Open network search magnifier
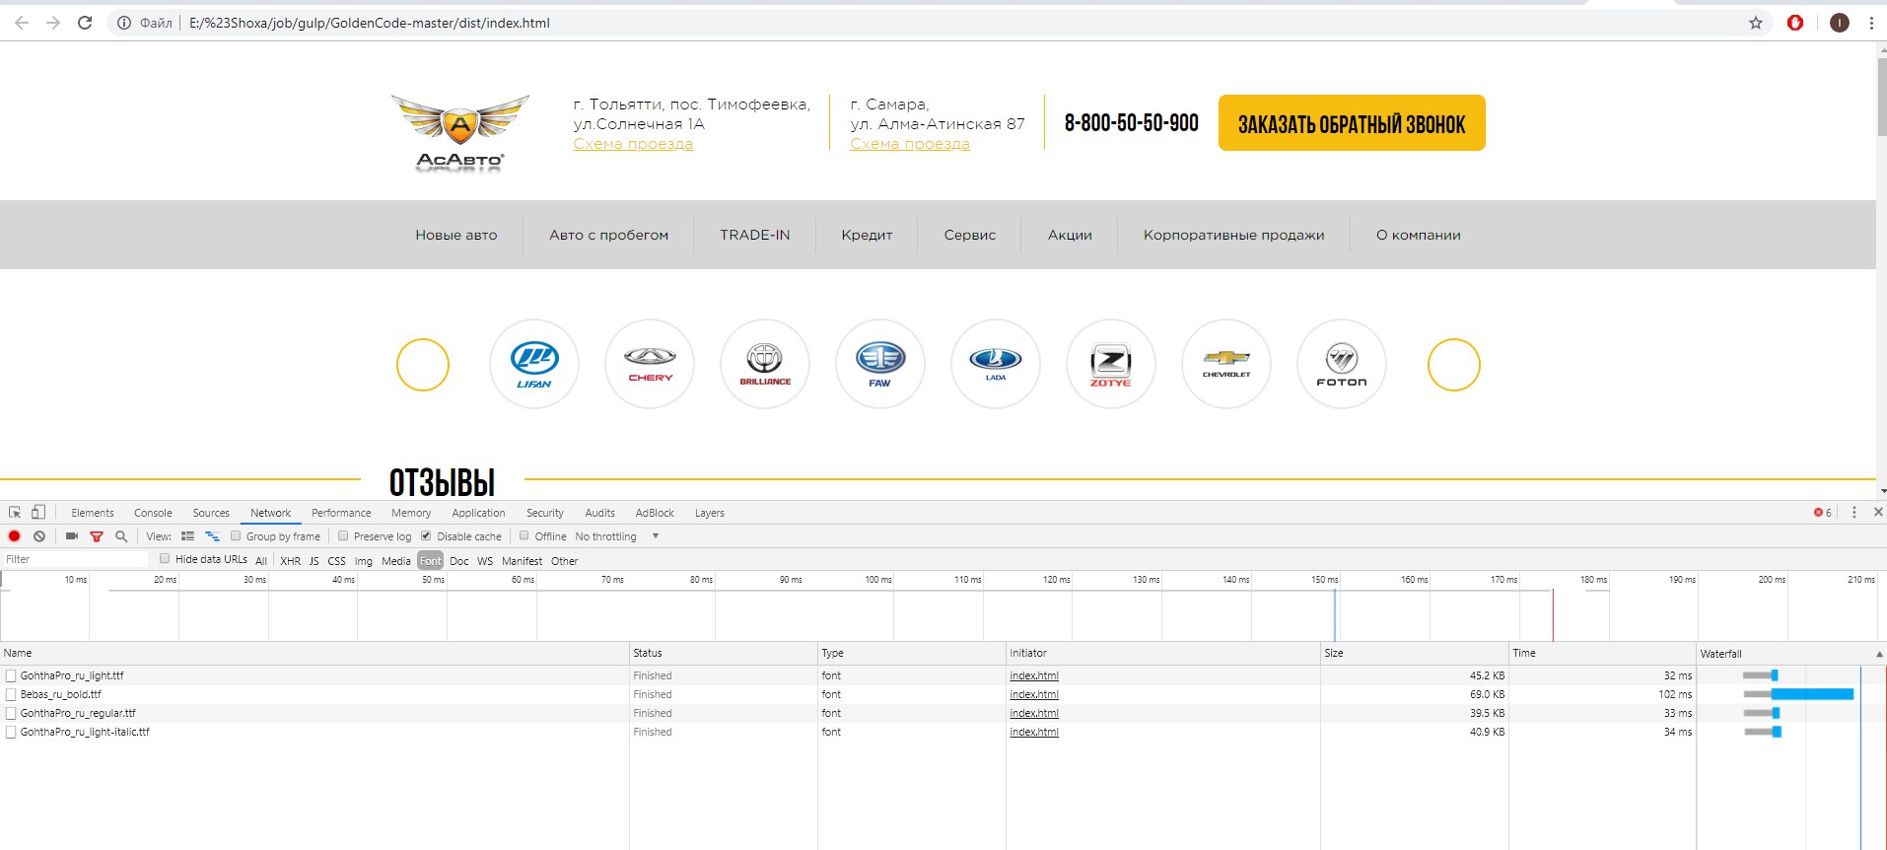The image size is (1887, 850). tap(121, 536)
